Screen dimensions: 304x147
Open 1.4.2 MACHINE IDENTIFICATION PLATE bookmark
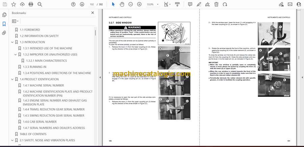[58, 94]
